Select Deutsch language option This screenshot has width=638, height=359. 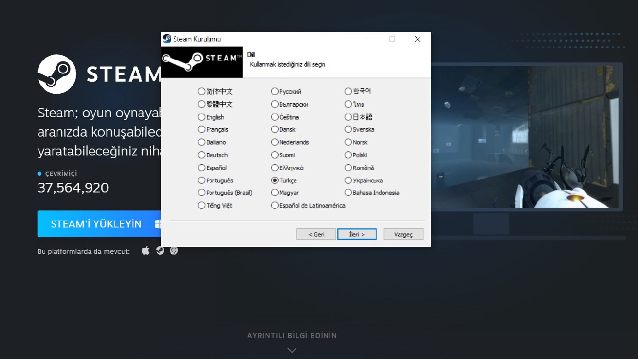[201, 155]
